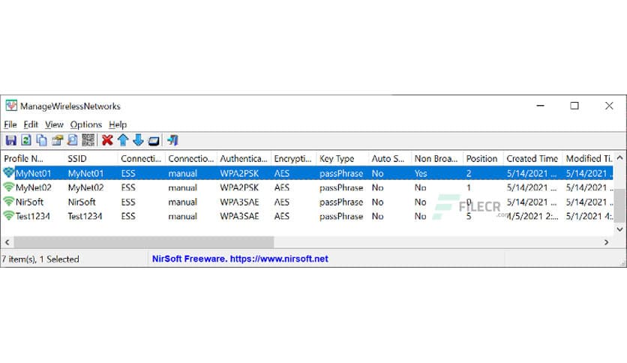627x363 pixels.
Task: Click horizontal scrollbar left arrow
Action: pos(7,241)
